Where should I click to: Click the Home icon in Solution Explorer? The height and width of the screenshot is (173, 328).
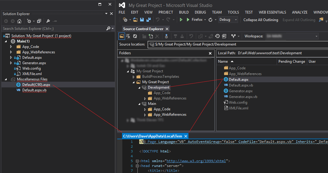[19, 21]
